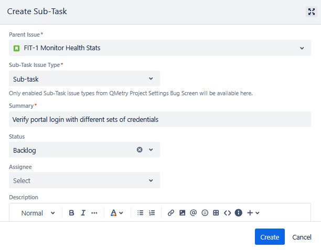321x250 pixels.
Task: Expand the Status dropdown chevron
Action: [151, 150]
